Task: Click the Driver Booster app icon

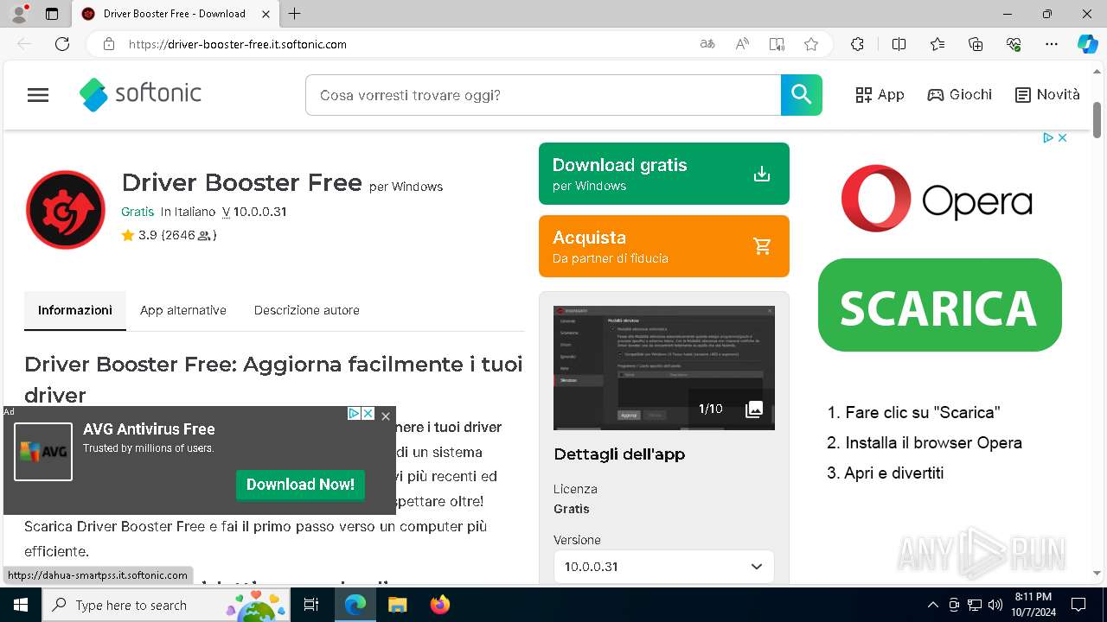Action: pos(66,210)
